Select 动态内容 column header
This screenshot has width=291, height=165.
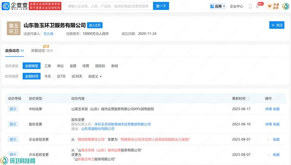pos(78,98)
